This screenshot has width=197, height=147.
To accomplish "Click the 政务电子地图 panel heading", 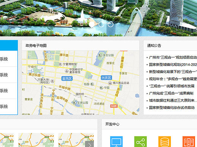I will (x=36, y=46).
